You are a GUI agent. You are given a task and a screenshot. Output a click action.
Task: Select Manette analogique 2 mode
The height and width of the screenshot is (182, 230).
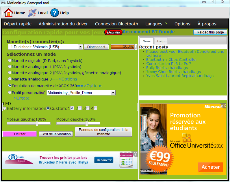click(x=10, y=72)
